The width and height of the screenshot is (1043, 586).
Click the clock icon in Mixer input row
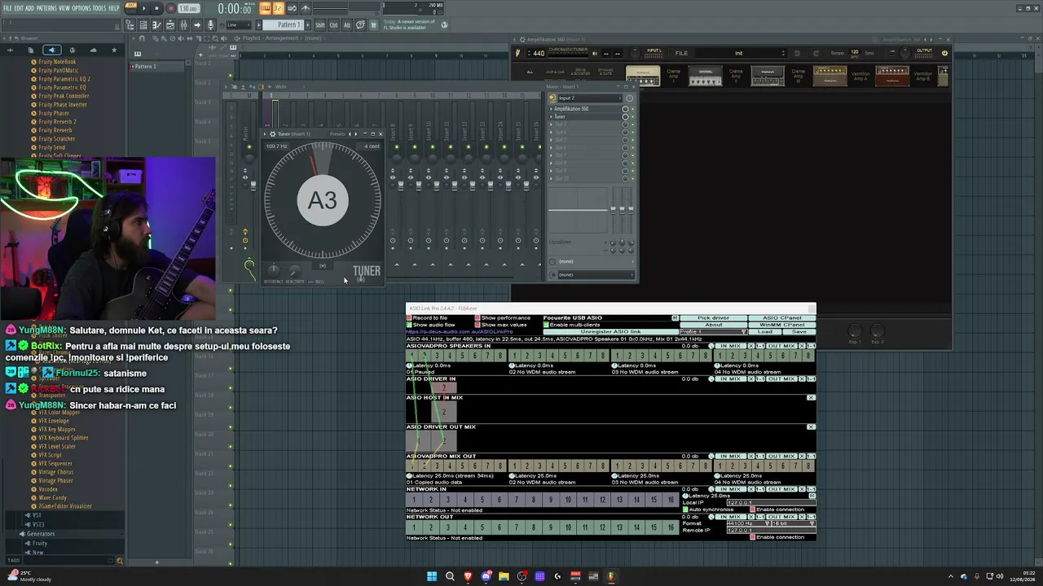(x=629, y=98)
